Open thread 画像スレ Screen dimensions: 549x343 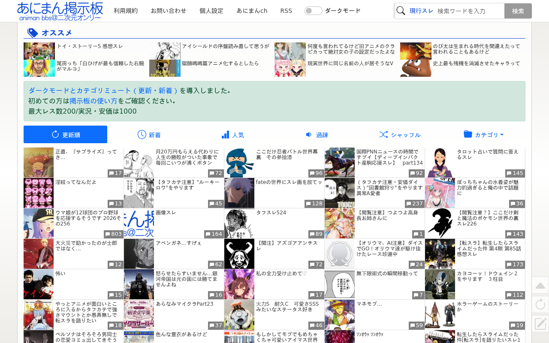[166, 213]
